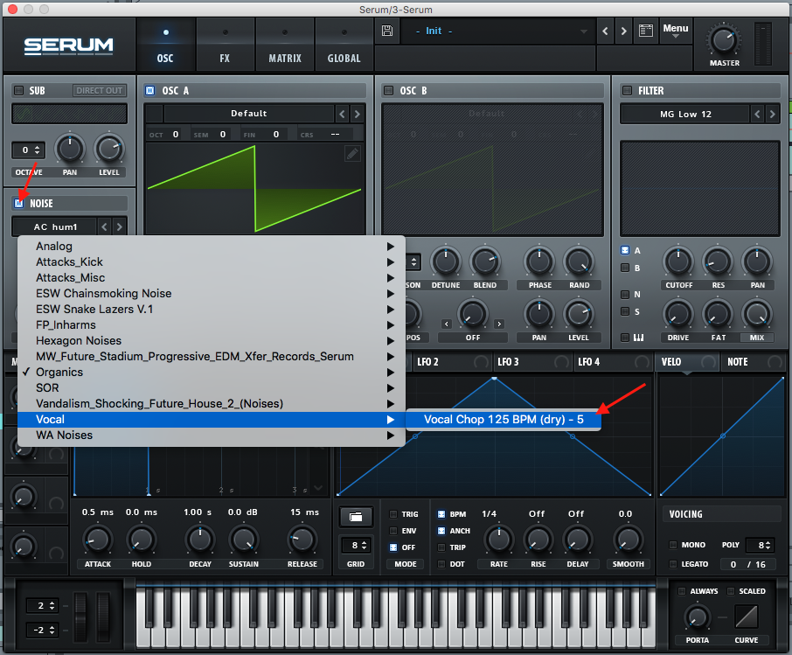
Task: Adjust the envelope ATTACK knob
Action: tap(98, 540)
